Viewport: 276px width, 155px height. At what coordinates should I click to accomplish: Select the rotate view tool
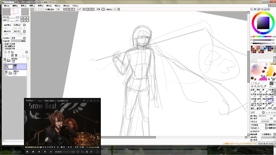pos(258,86)
